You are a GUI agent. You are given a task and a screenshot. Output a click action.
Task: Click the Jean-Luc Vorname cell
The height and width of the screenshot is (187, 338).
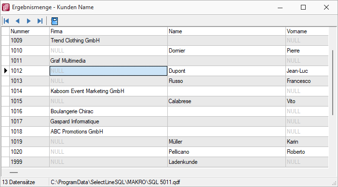pos(307,71)
